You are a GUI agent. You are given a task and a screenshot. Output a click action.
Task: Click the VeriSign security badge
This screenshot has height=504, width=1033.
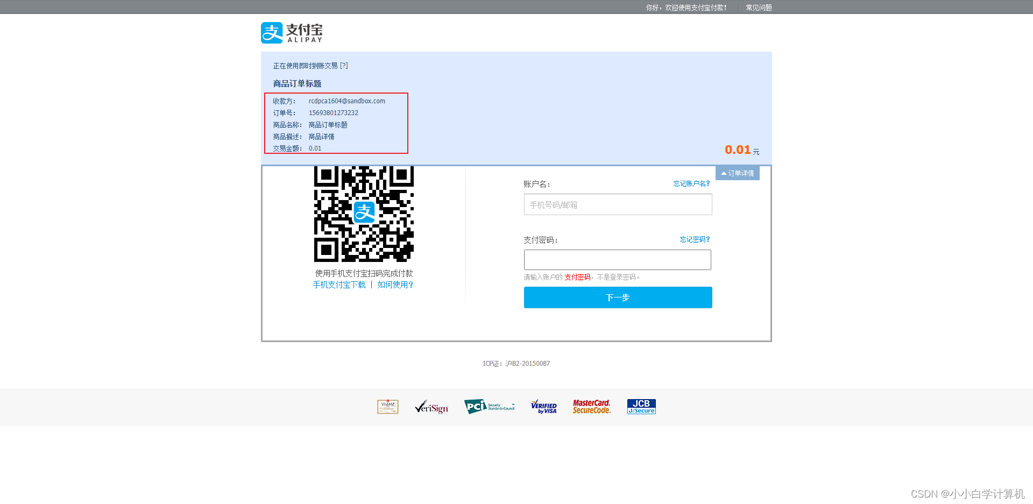(x=431, y=407)
